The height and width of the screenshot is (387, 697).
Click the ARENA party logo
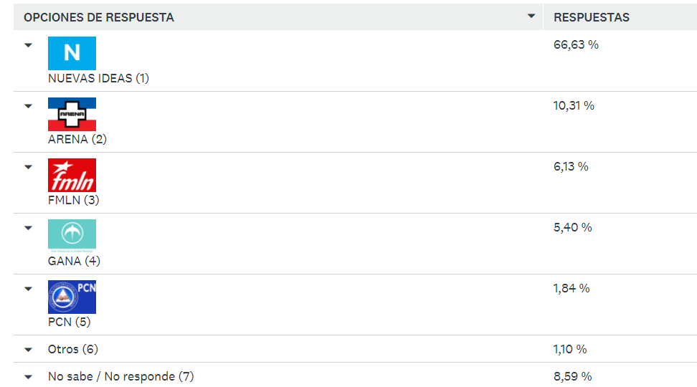72,114
